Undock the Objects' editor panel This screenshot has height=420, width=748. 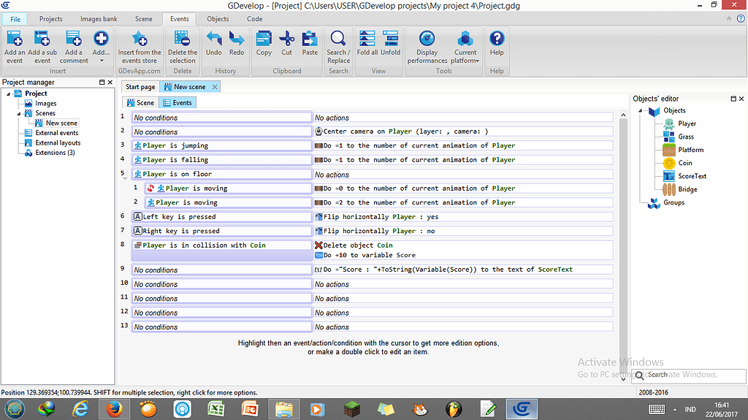[x=733, y=99]
